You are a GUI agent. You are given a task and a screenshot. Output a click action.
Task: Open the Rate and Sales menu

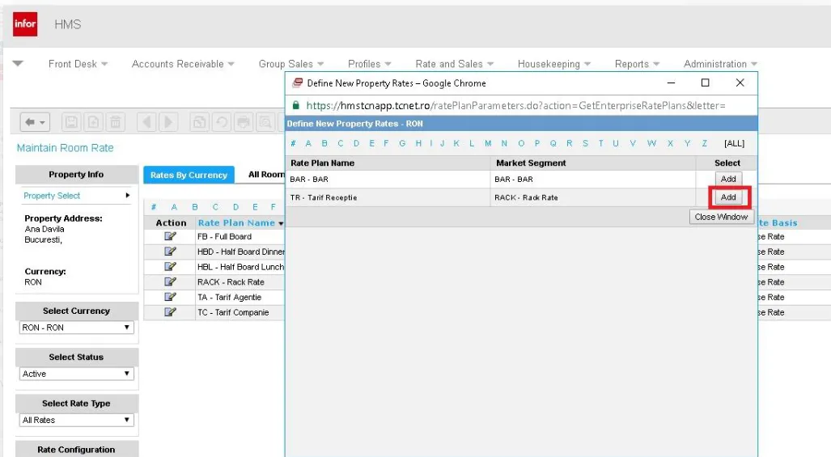454,64
